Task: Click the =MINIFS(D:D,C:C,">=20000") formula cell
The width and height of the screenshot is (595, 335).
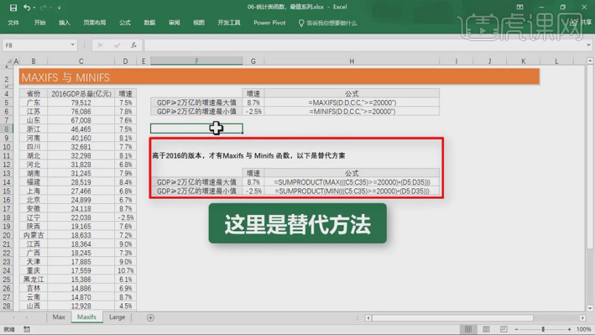Action: (352, 112)
